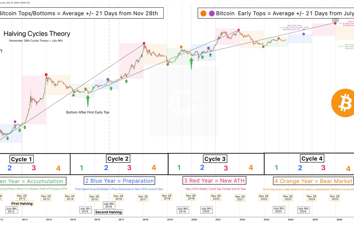Screen dimensions: 354x228
Task: Click the orange early top dot in 2015
Action: 86,89
